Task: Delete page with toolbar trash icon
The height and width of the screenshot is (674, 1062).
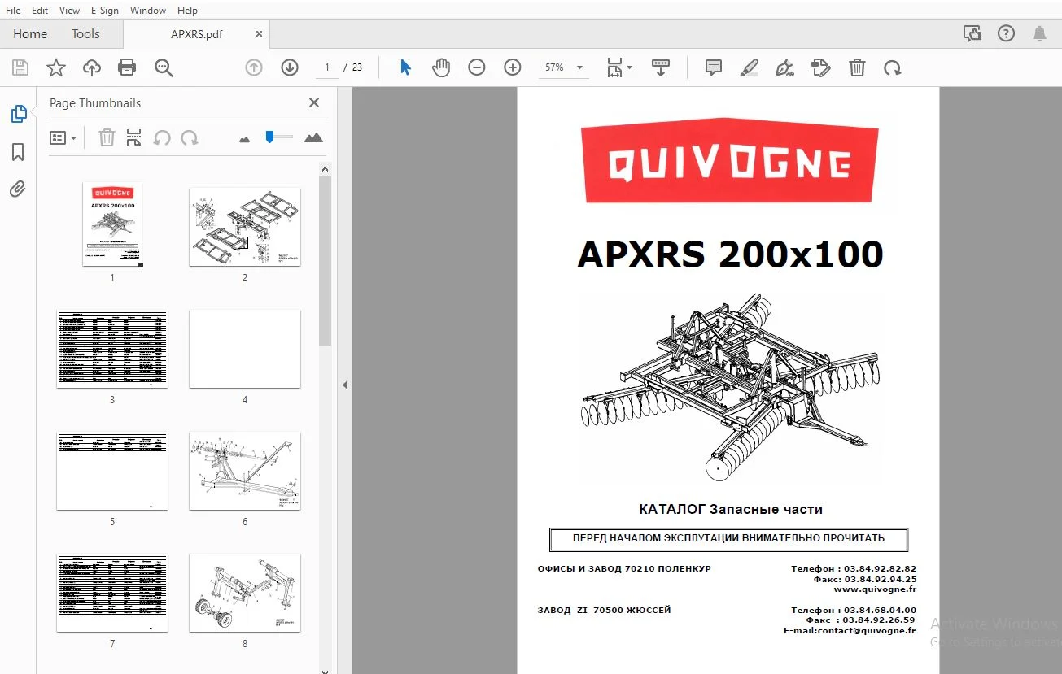Action: [857, 68]
